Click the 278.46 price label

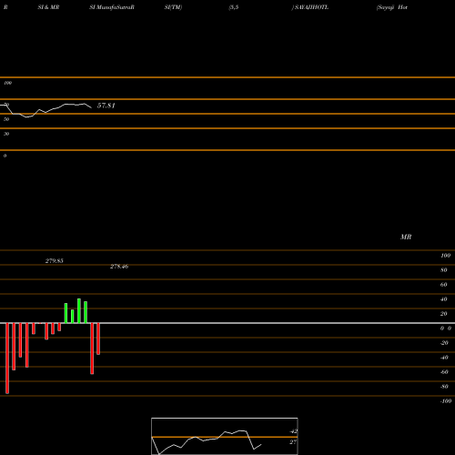click(119, 267)
